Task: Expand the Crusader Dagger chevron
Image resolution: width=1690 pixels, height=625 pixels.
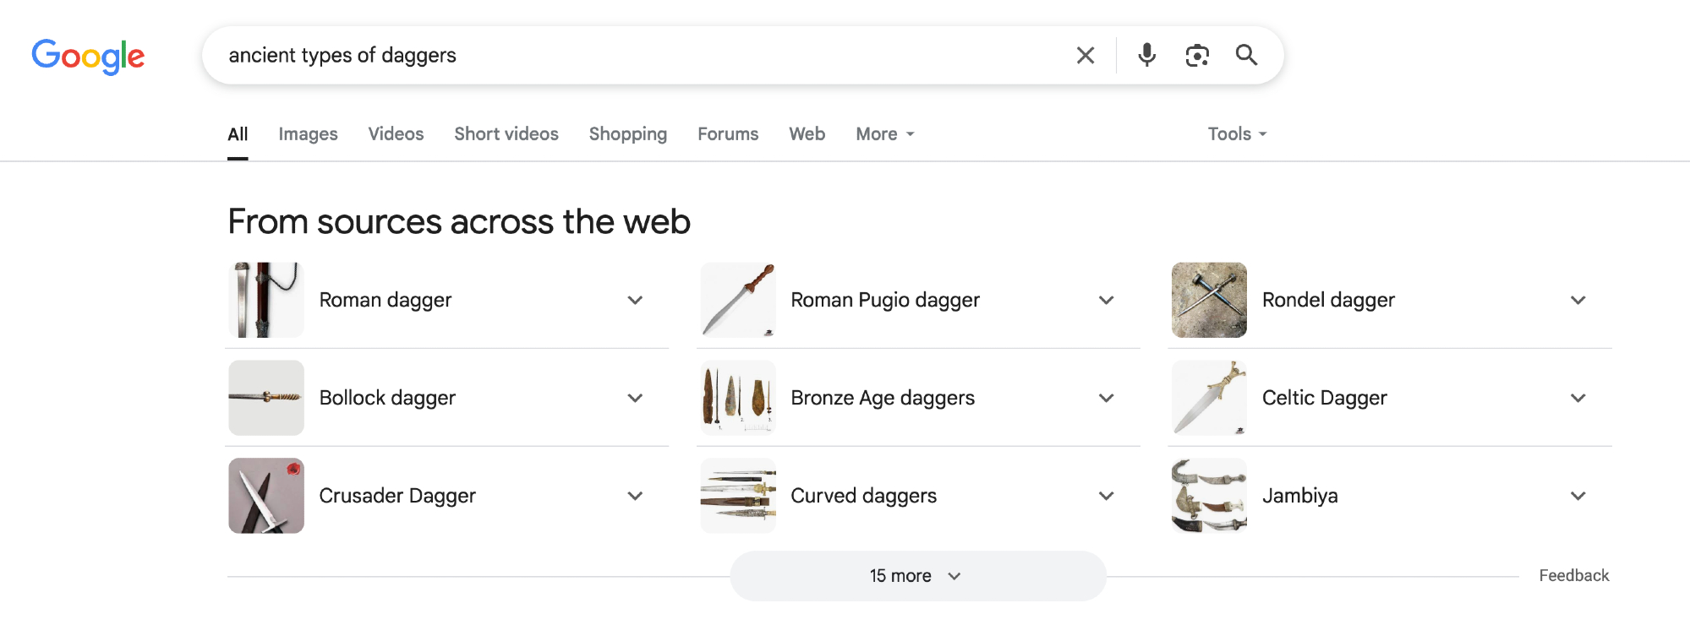Action: click(635, 496)
